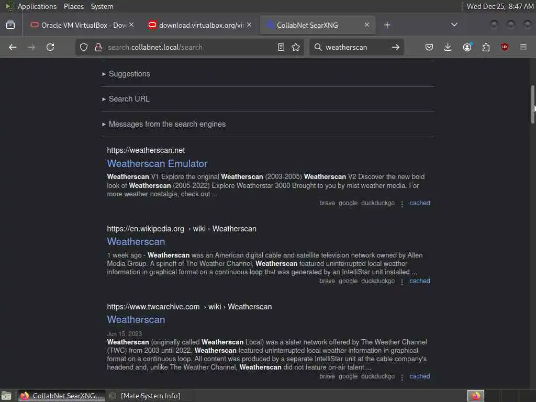This screenshot has width=536, height=402.
Task: Open the extensions puzzle icon
Action: [x=486, y=47]
